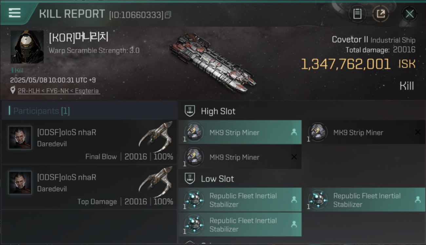Toggle X mark on lower MK9 Strip Miner
Screen dimensions: 426x245
(294, 157)
